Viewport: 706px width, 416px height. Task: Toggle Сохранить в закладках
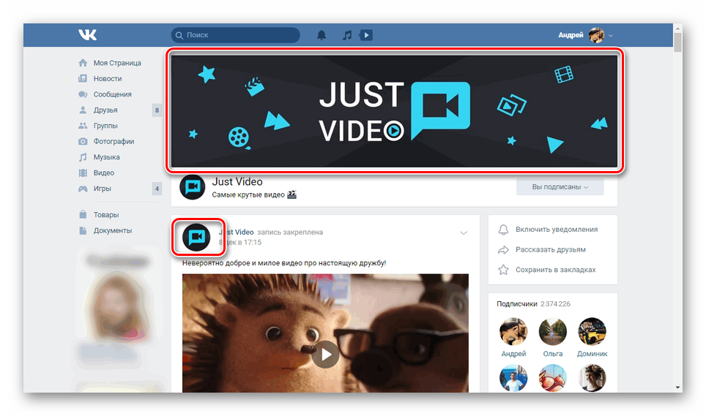tap(555, 270)
